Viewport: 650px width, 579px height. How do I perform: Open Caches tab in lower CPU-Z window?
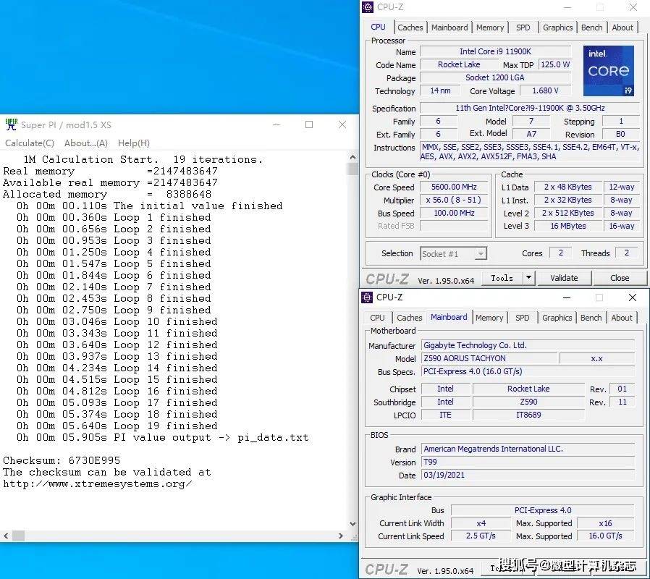pyautogui.click(x=409, y=318)
